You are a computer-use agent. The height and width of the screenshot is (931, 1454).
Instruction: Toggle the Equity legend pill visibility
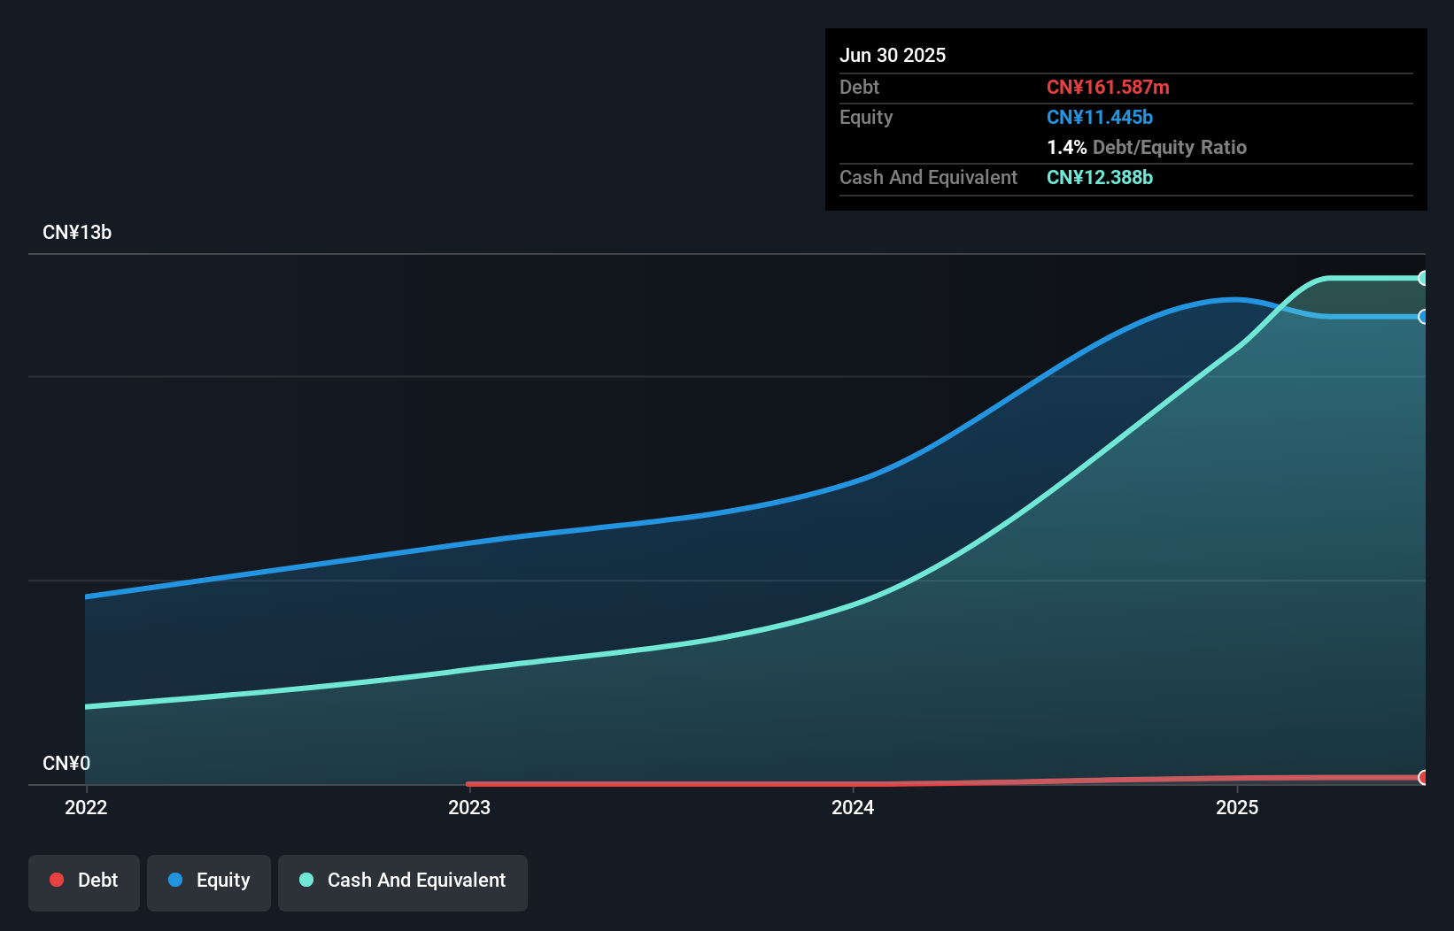tap(209, 881)
